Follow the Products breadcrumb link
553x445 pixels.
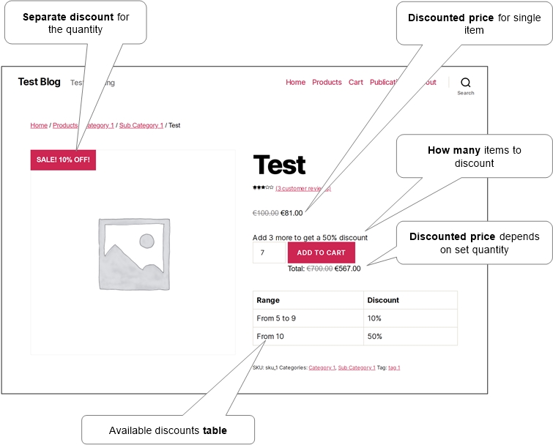pyautogui.click(x=65, y=125)
